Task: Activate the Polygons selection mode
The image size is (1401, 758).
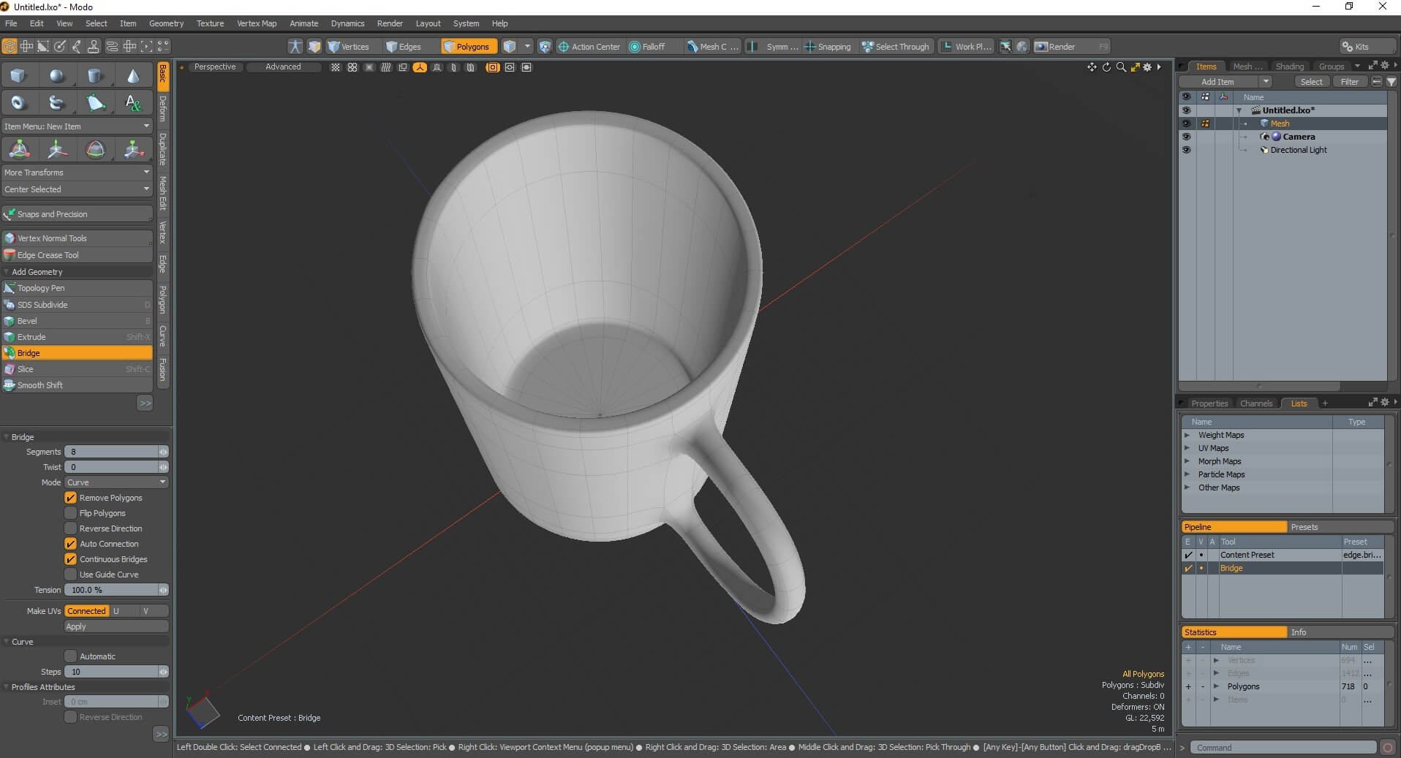Action: [468, 46]
